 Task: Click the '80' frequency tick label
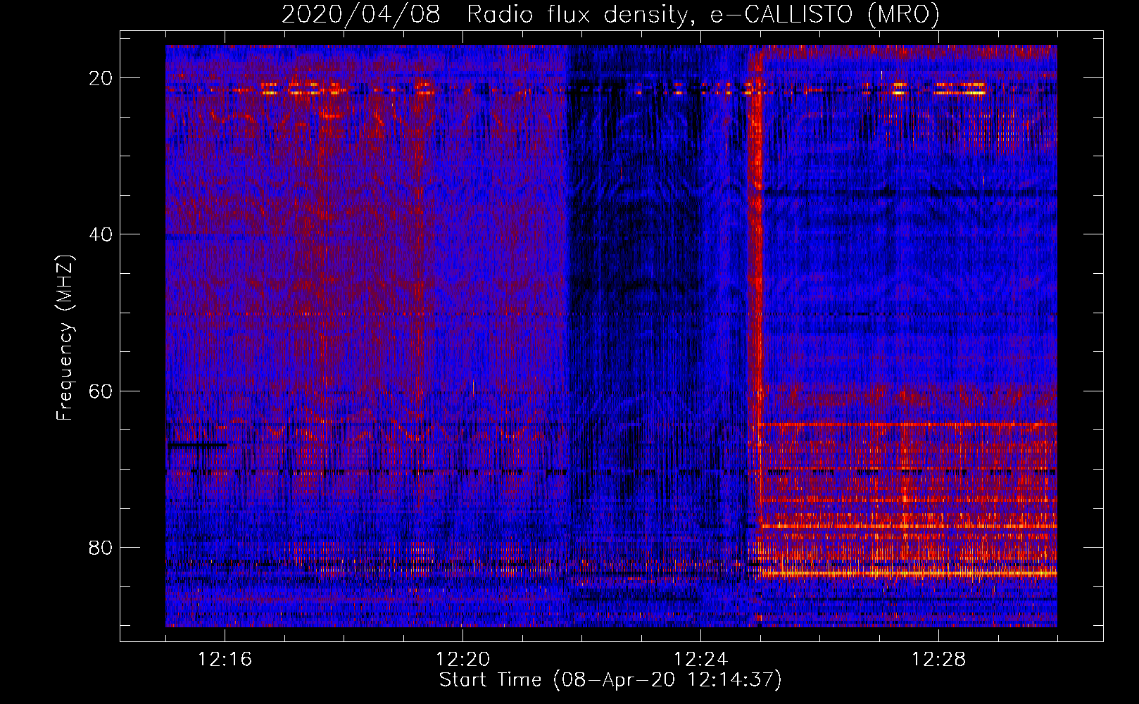pos(101,547)
